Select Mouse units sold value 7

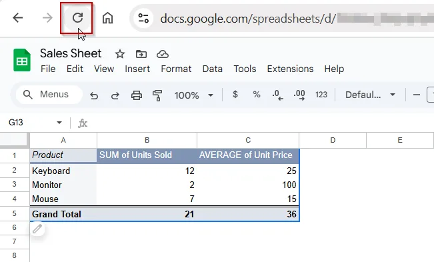(x=147, y=199)
